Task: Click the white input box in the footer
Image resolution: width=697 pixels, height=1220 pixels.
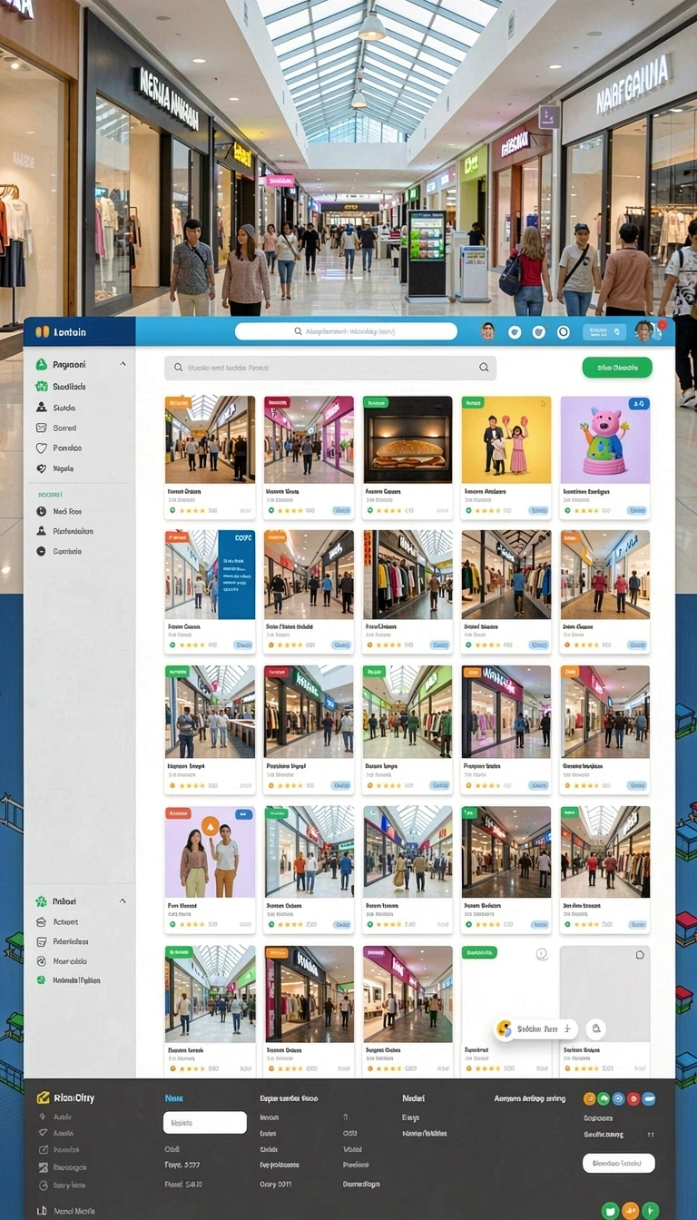Action: click(205, 1123)
